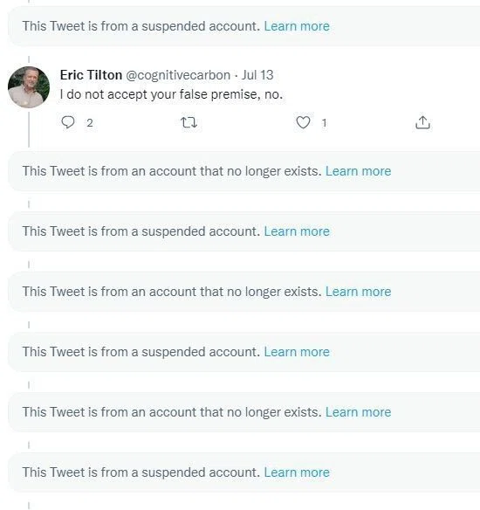
Task: Click the Eric Tilton display name
Action: 91,75
